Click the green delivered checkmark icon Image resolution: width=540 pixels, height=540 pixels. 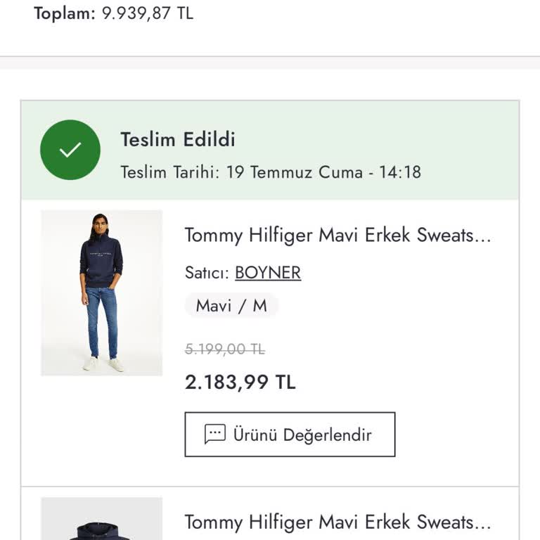(70, 150)
